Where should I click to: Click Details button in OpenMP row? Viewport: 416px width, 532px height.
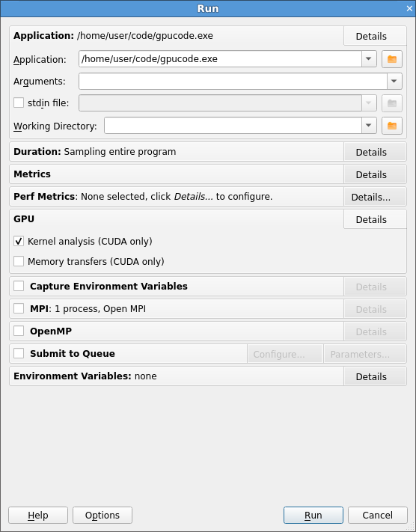click(x=375, y=331)
